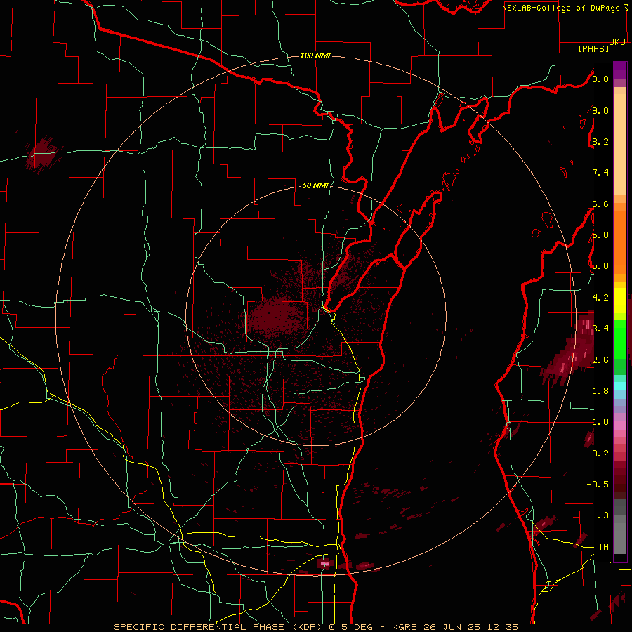Click the 5.0 value on the color scale
Screen dimensions: 632x632
[x=600, y=266]
